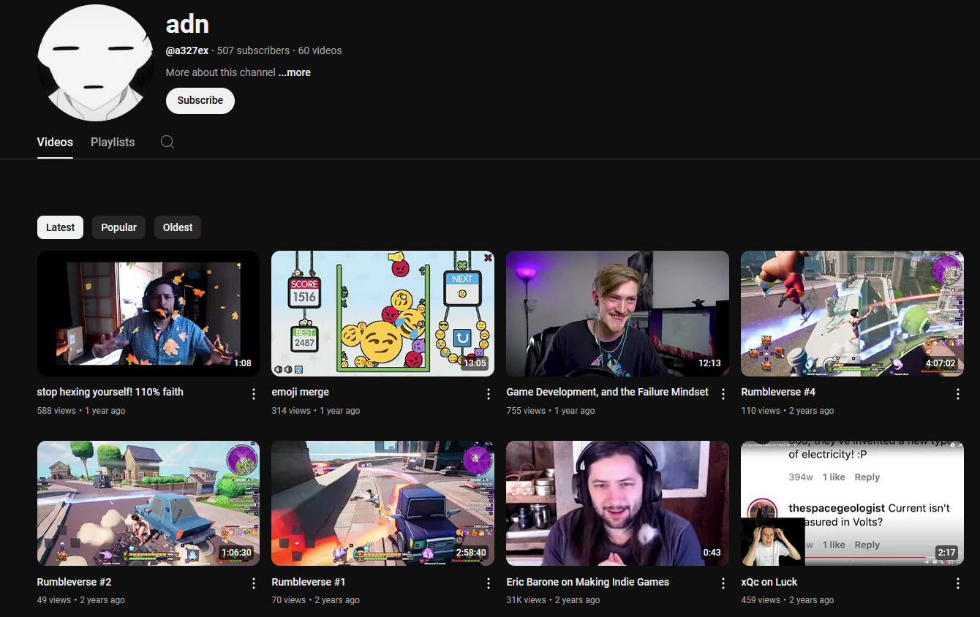This screenshot has height=617, width=980.
Task: Select the Popular sort filter
Action: pos(118,227)
